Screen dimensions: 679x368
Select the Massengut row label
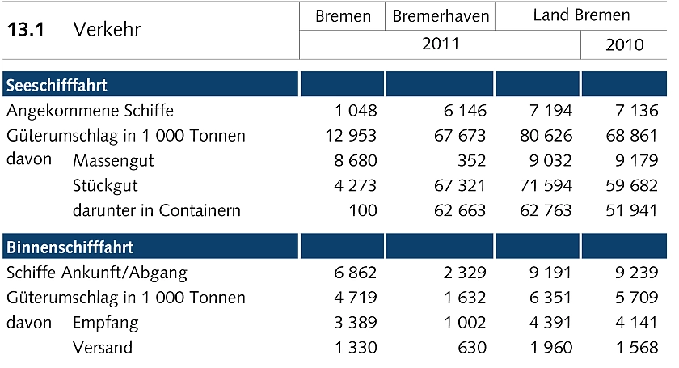click(113, 161)
